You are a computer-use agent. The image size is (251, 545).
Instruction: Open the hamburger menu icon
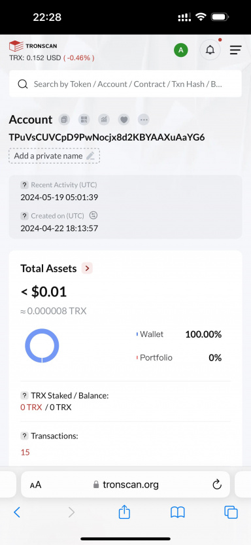coord(236,50)
